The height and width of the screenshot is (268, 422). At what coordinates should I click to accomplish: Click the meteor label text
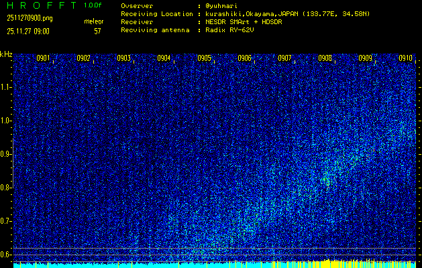tap(93, 22)
